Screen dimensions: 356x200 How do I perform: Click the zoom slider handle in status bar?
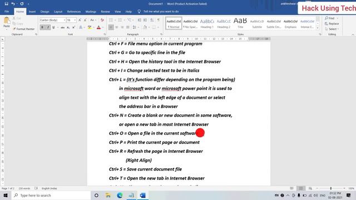pos(331,188)
